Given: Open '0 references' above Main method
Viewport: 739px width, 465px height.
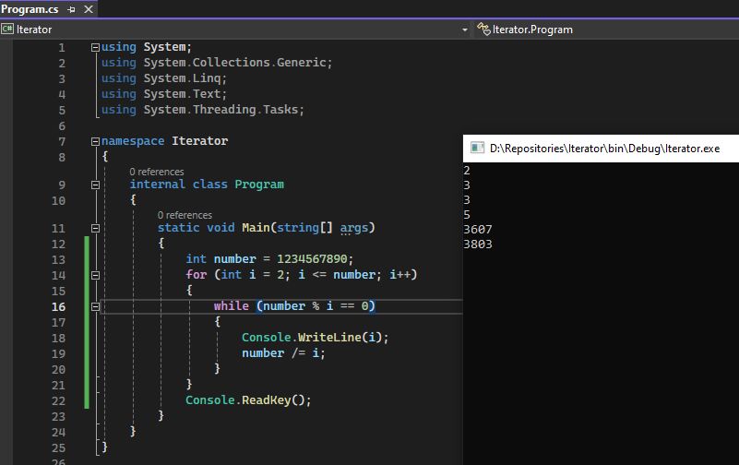Looking at the screenshot, I should 185,215.
